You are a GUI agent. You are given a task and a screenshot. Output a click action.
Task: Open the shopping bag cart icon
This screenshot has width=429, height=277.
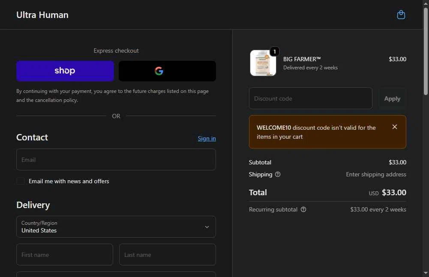(x=401, y=15)
